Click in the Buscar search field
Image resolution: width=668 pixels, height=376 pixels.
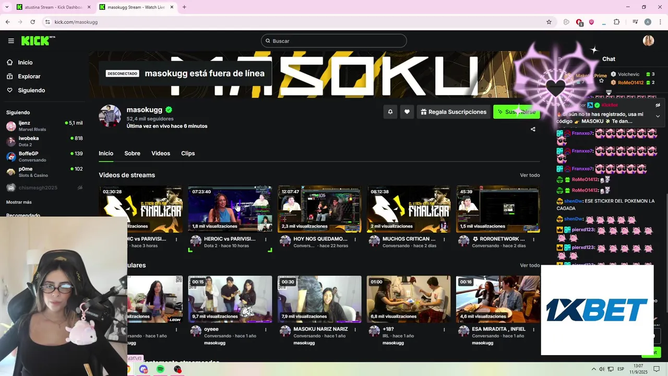tap(334, 41)
